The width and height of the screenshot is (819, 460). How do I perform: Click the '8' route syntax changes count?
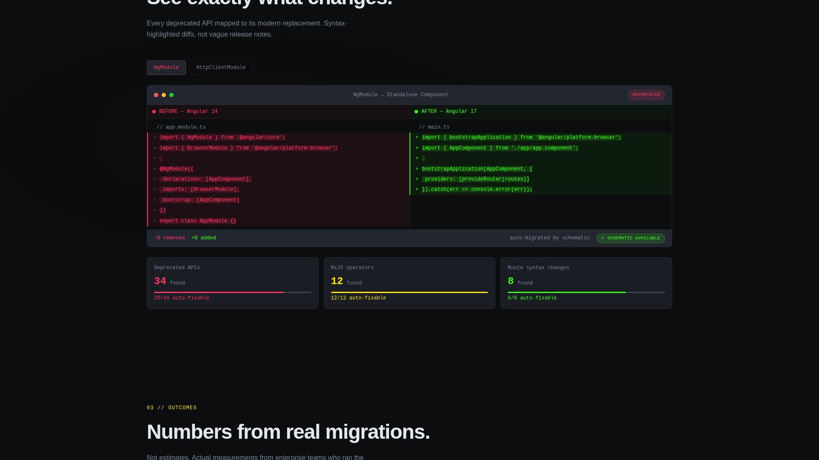pyautogui.click(x=511, y=281)
